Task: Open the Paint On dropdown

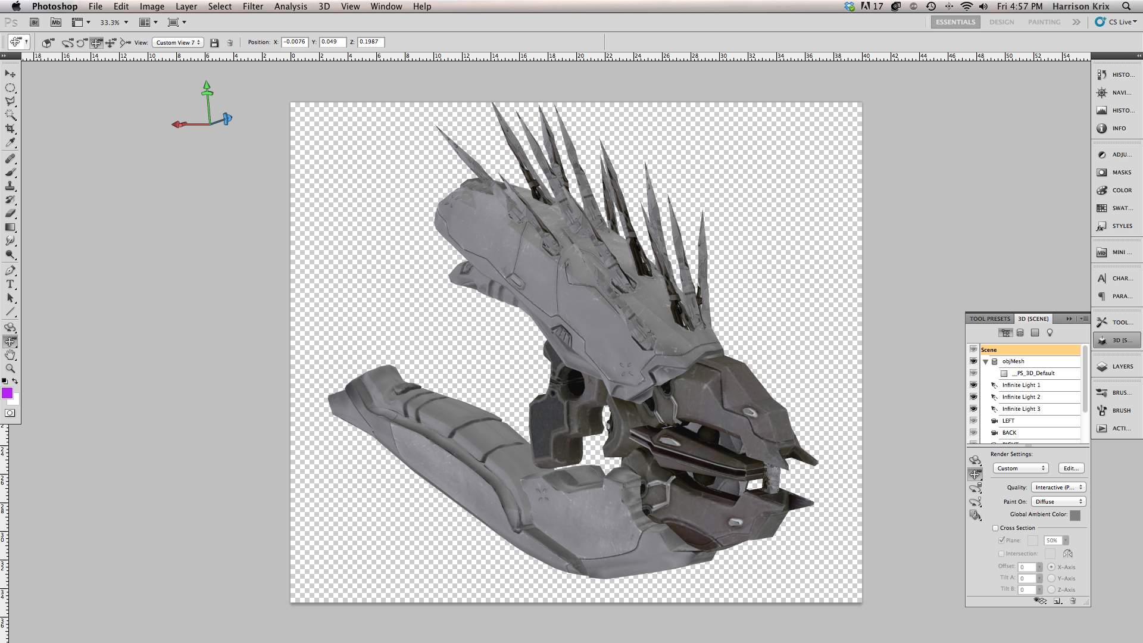Action: click(x=1058, y=502)
